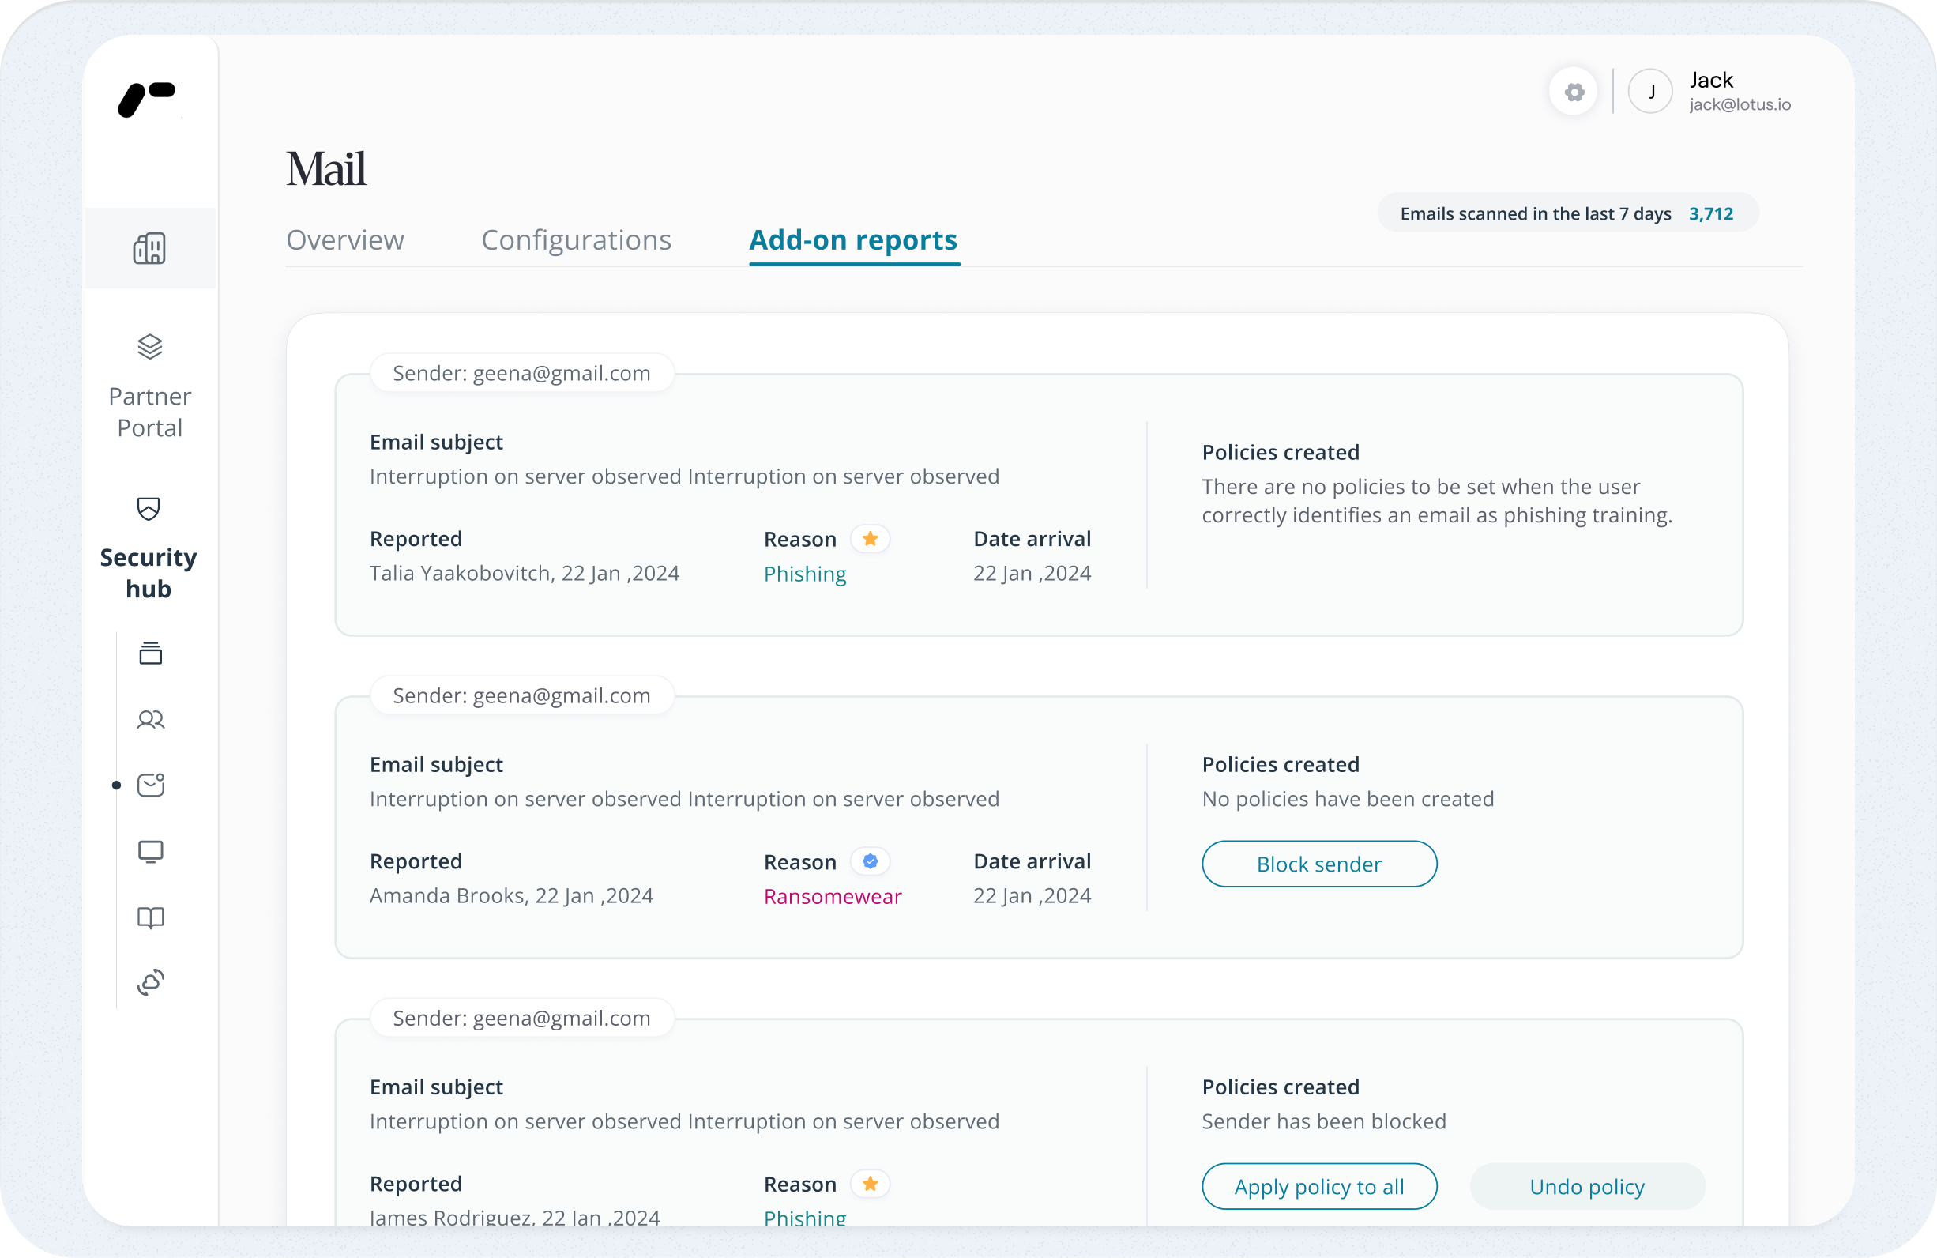Viewport: 1937px width, 1258px height.
Task: Click Apply policy to all button
Action: (x=1318, y=1186)
